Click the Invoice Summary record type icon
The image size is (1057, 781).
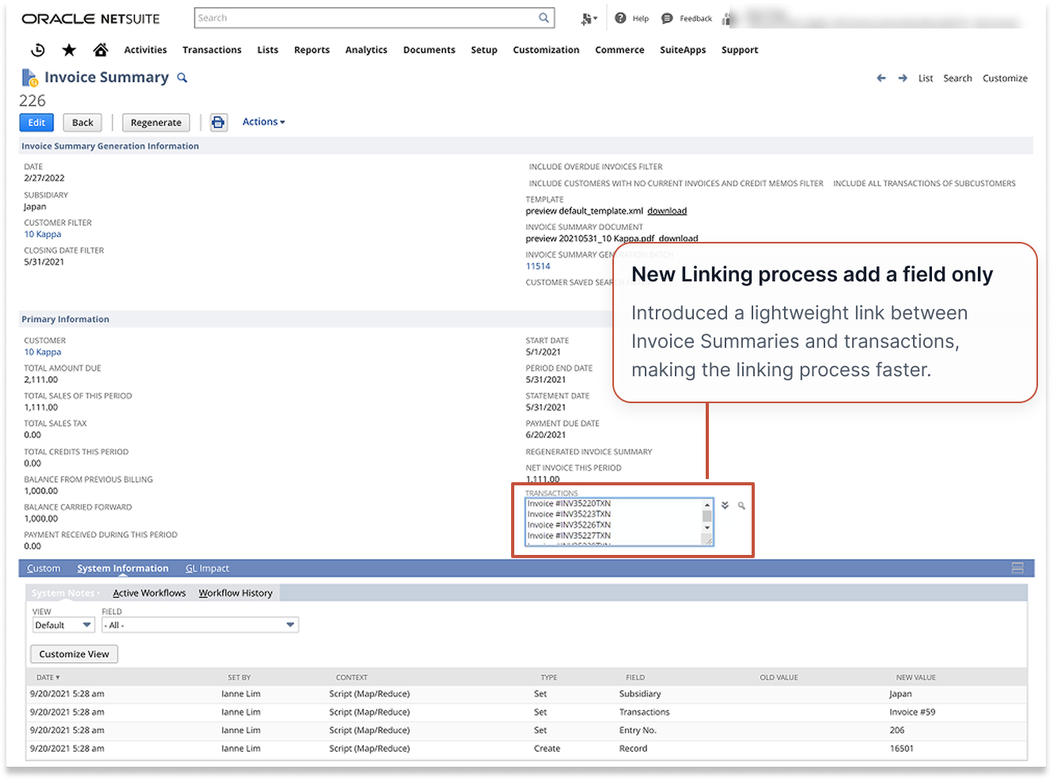tap(30, 77)
